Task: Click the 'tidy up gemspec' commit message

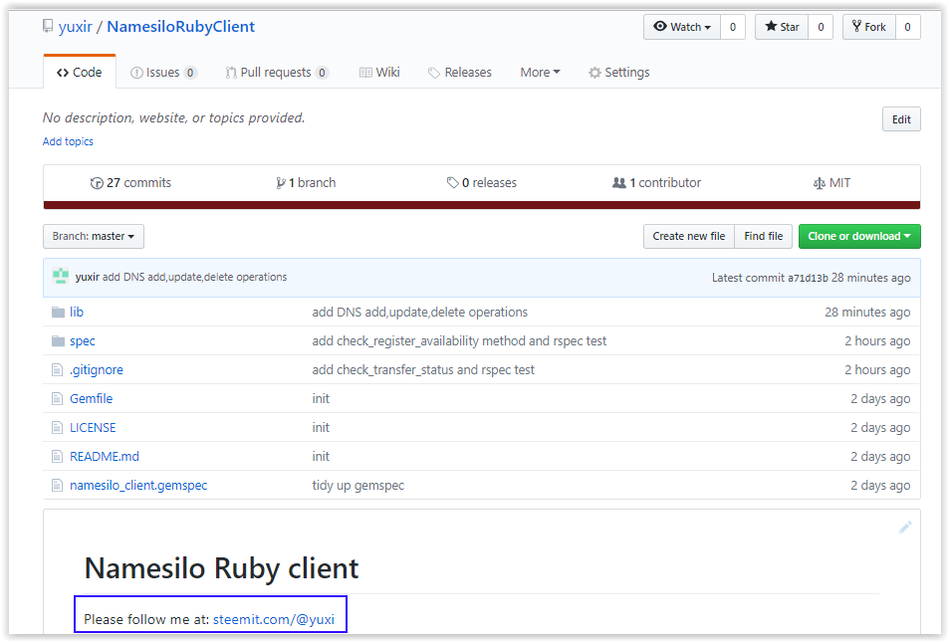Action: point(357,486)
